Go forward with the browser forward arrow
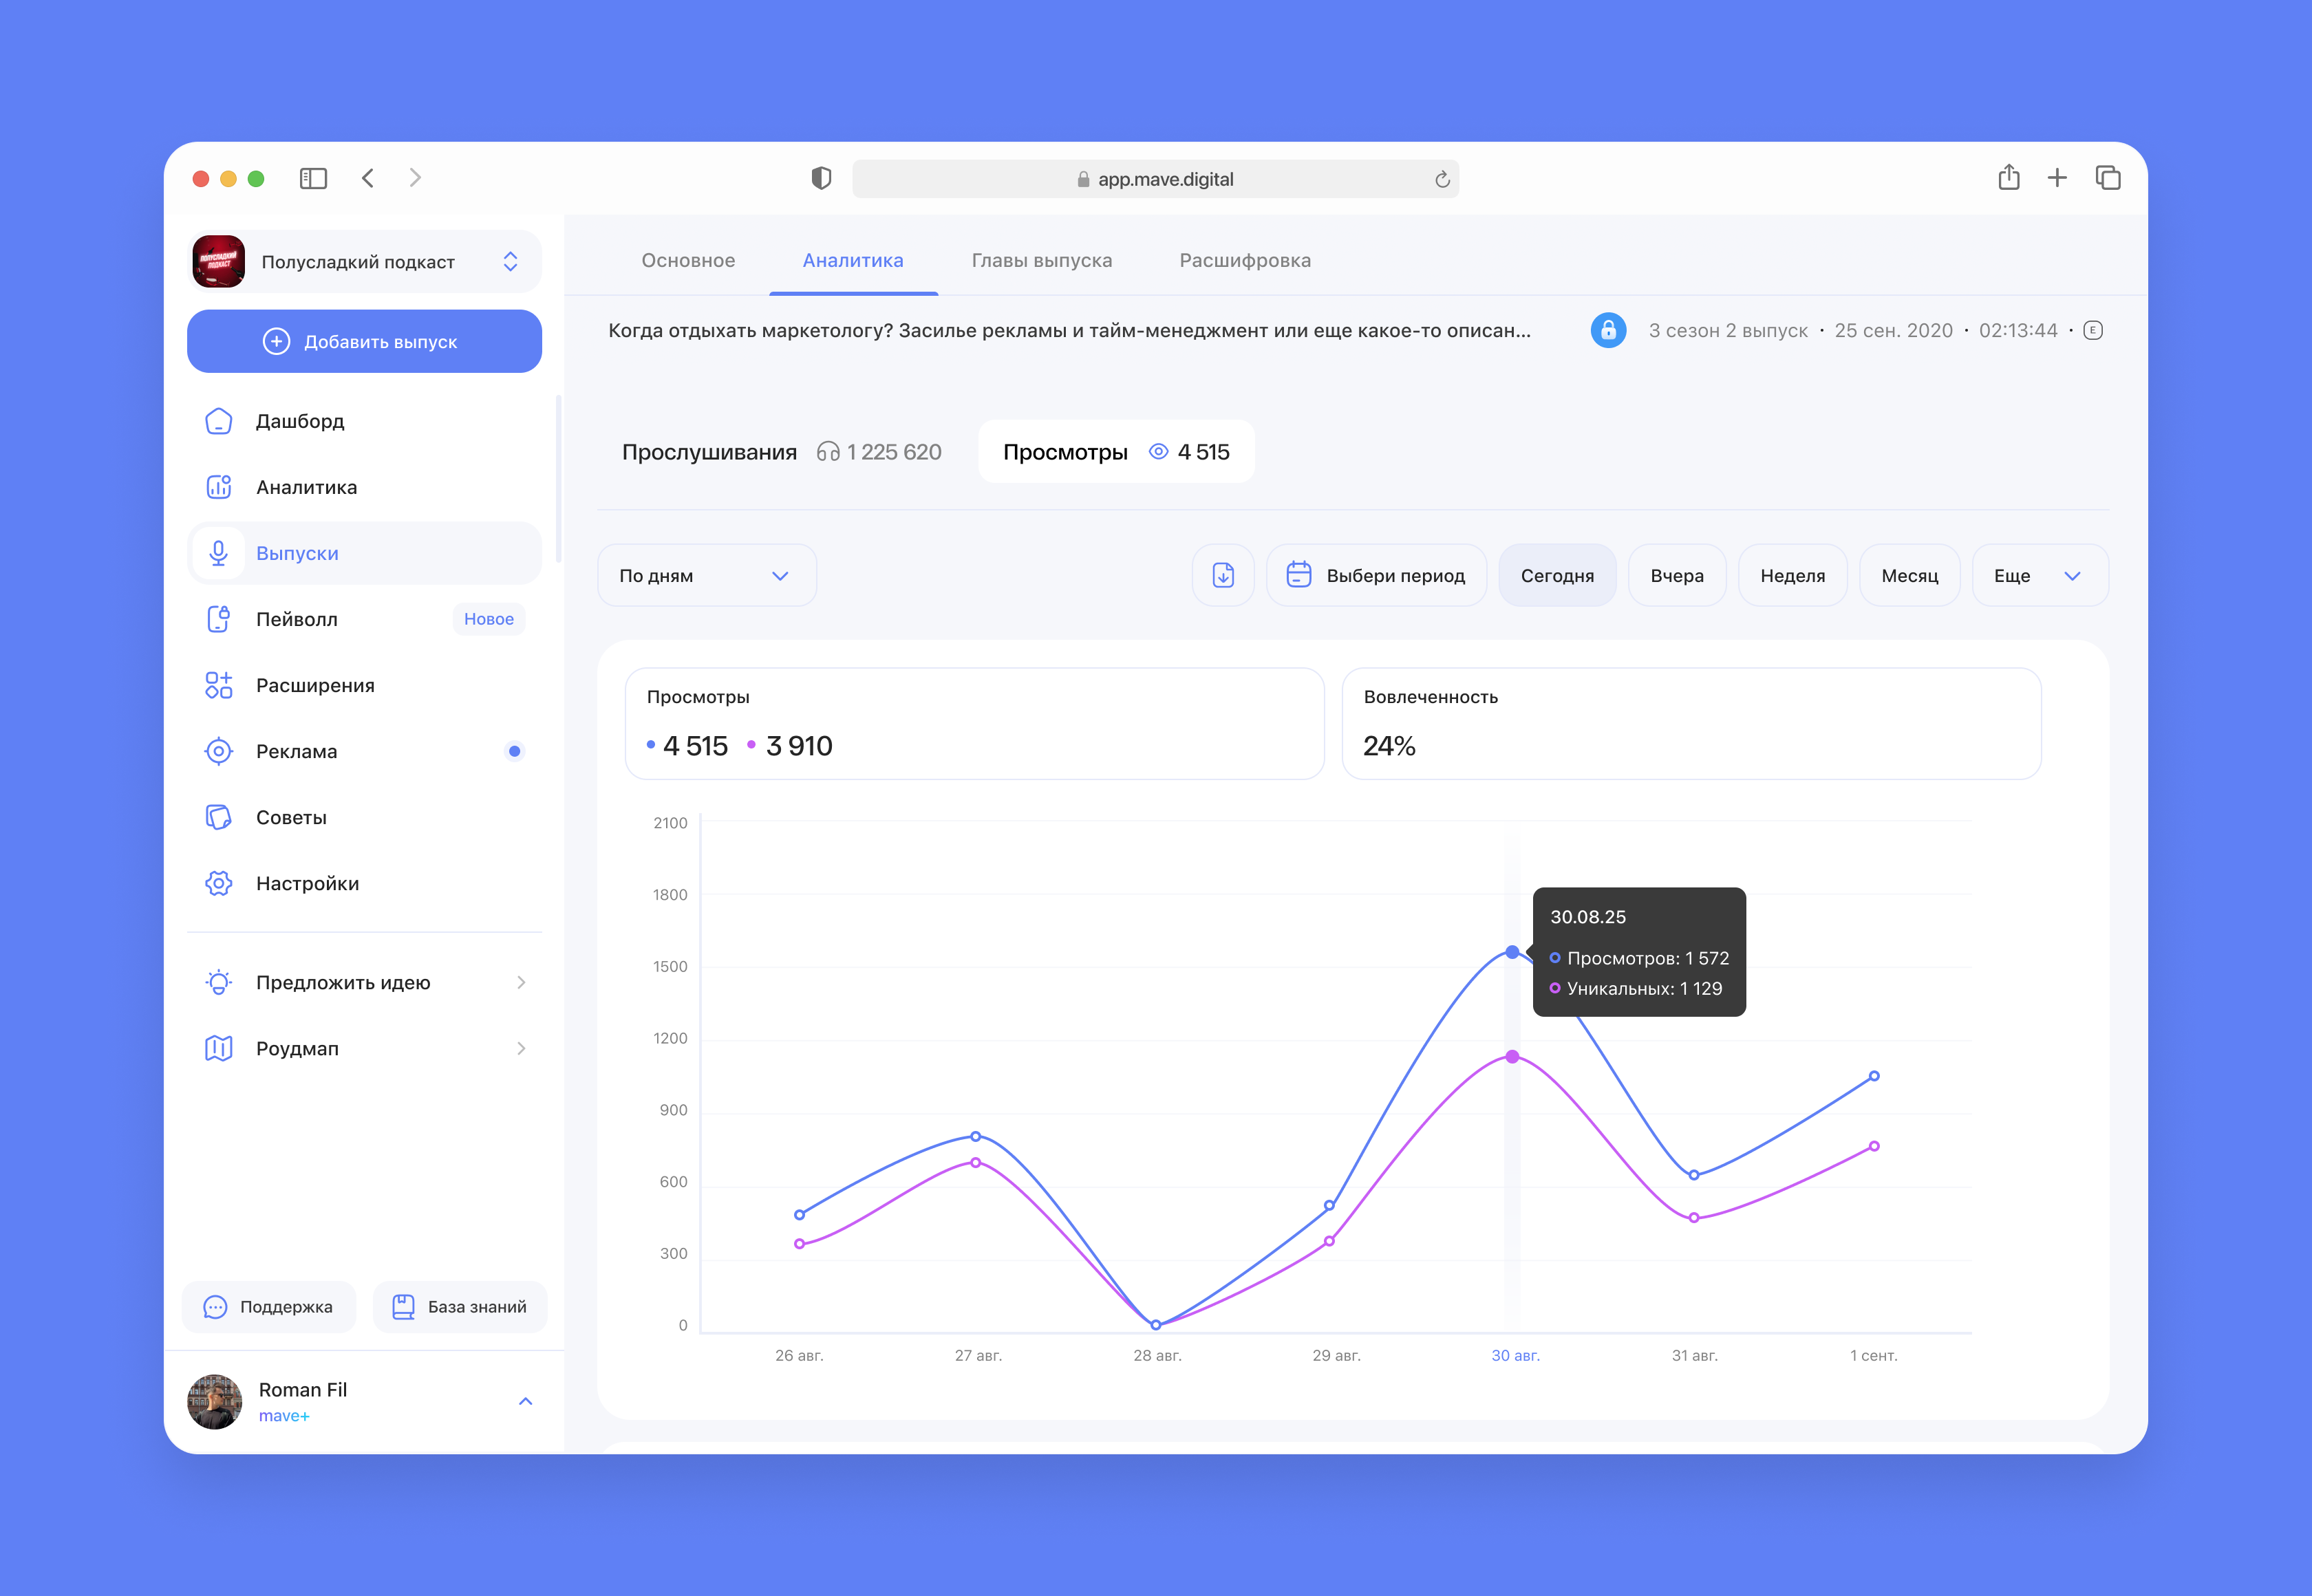This screenshot has height=1596, width=2312. pos(415,178)
